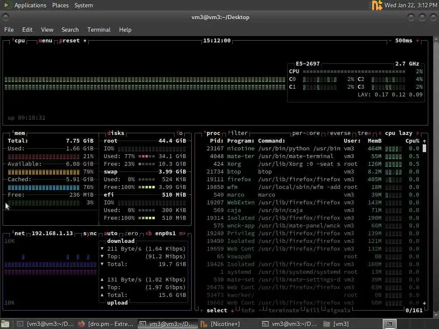Open the Search menu of the terminal
Image resolution: width=439 pixels, height=329 pixels.
[x=70, y=30]
